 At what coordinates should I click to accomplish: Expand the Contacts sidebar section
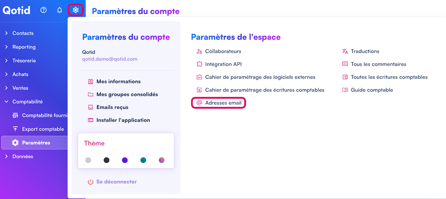pyautogui.click(x=6, y=33)
